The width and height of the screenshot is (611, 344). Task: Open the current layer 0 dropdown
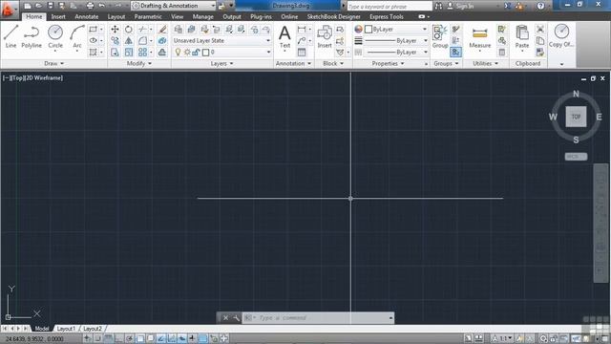pos(221,52)
